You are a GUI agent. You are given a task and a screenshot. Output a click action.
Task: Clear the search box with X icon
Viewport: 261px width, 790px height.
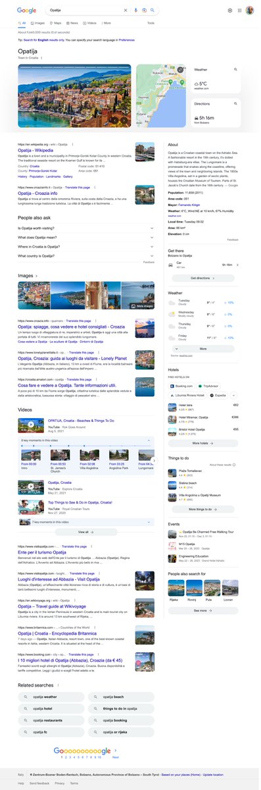coord(126,11)
